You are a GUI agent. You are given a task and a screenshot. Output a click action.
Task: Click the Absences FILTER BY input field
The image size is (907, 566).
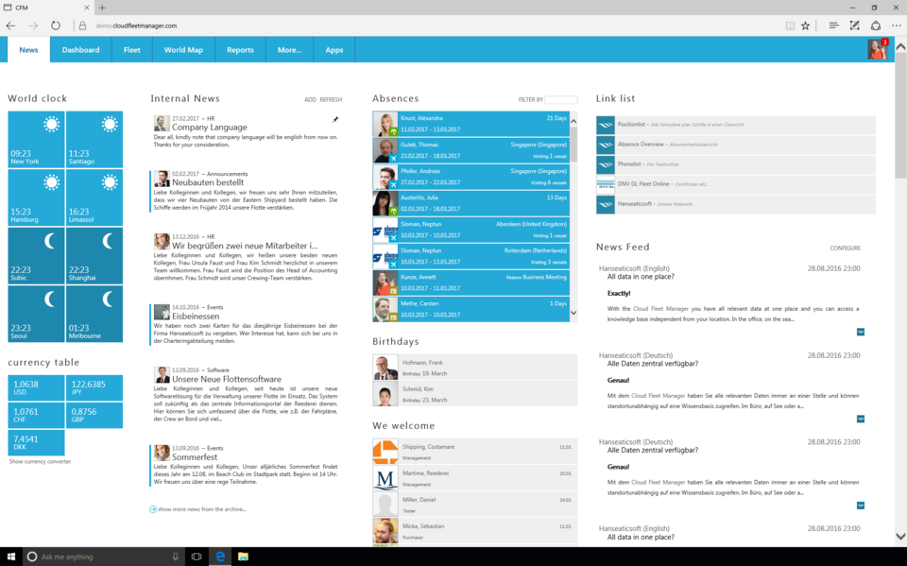pyautogui.click(x=561, y=99)
